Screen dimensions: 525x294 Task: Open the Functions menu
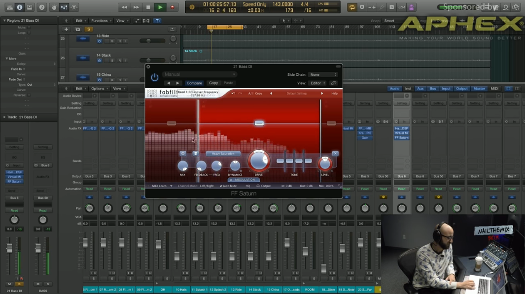(101, 20)
